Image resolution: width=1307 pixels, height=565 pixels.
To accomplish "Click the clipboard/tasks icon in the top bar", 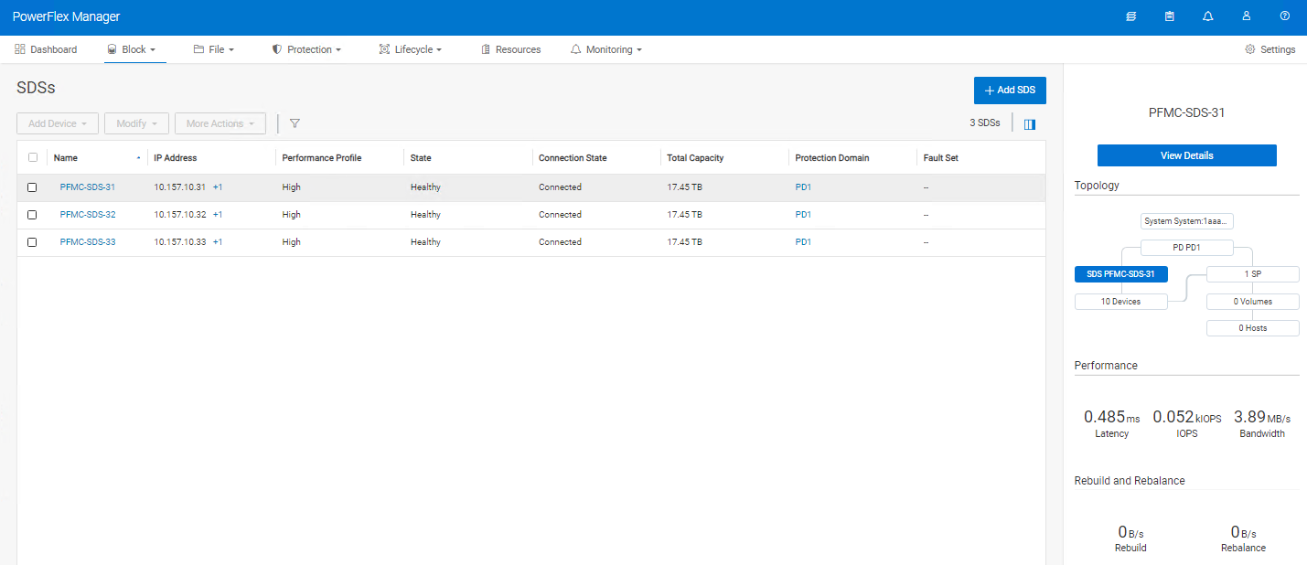I will coord(1170,16).
